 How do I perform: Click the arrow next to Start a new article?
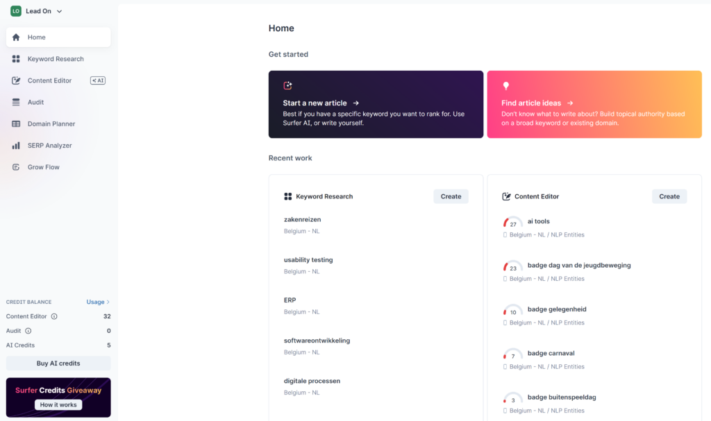tap(356, 103)
